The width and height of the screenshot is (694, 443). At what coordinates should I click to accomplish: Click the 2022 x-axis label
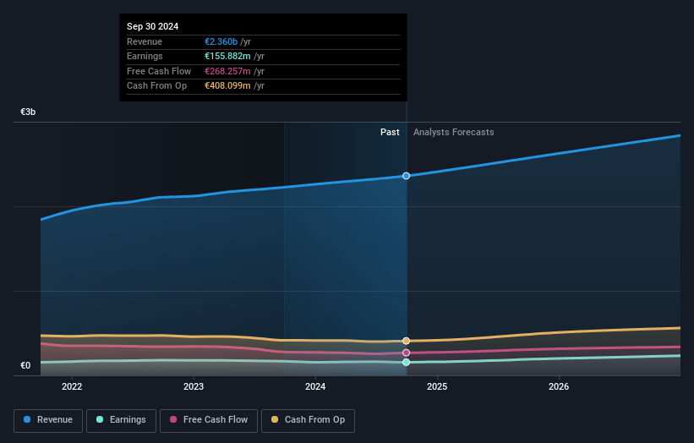click(72, 386)
